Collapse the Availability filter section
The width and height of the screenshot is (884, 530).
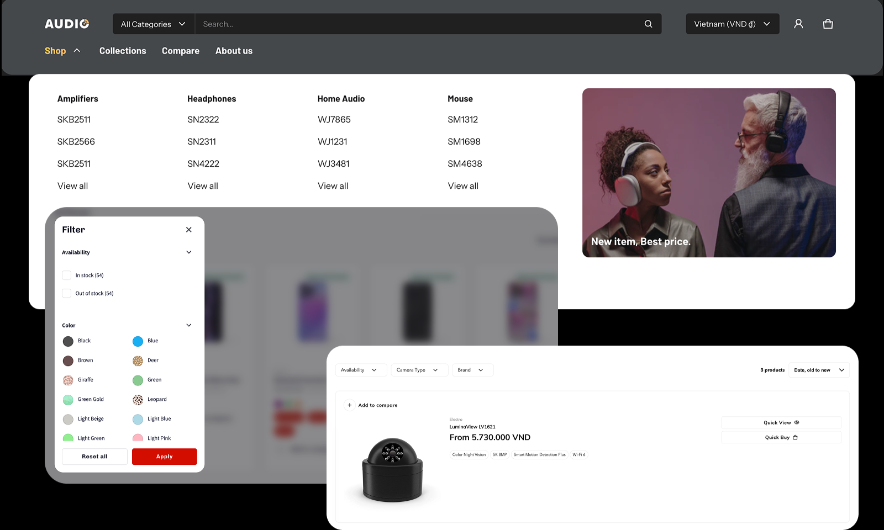point(189,252)
